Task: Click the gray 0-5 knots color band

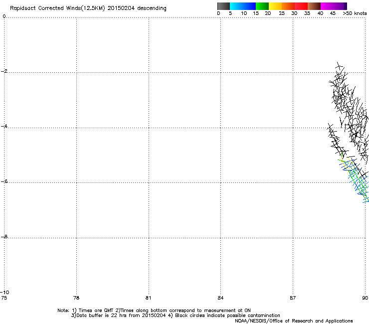Action: (223, 6)
